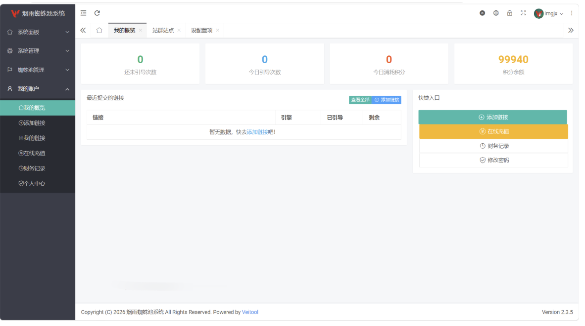The height and width of the screenshot is (326, 585).
Task: Open the globe website icon in header
Action: pos(496,13)
